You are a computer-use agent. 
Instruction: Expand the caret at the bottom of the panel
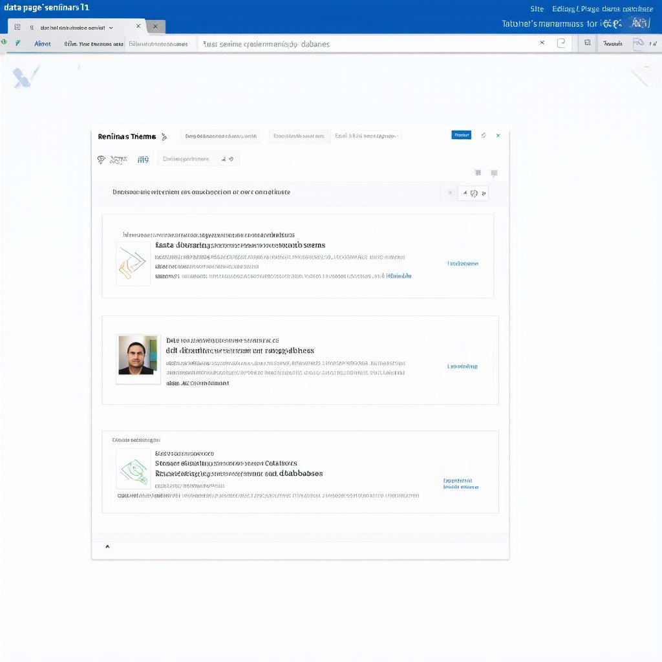(107, 547)
